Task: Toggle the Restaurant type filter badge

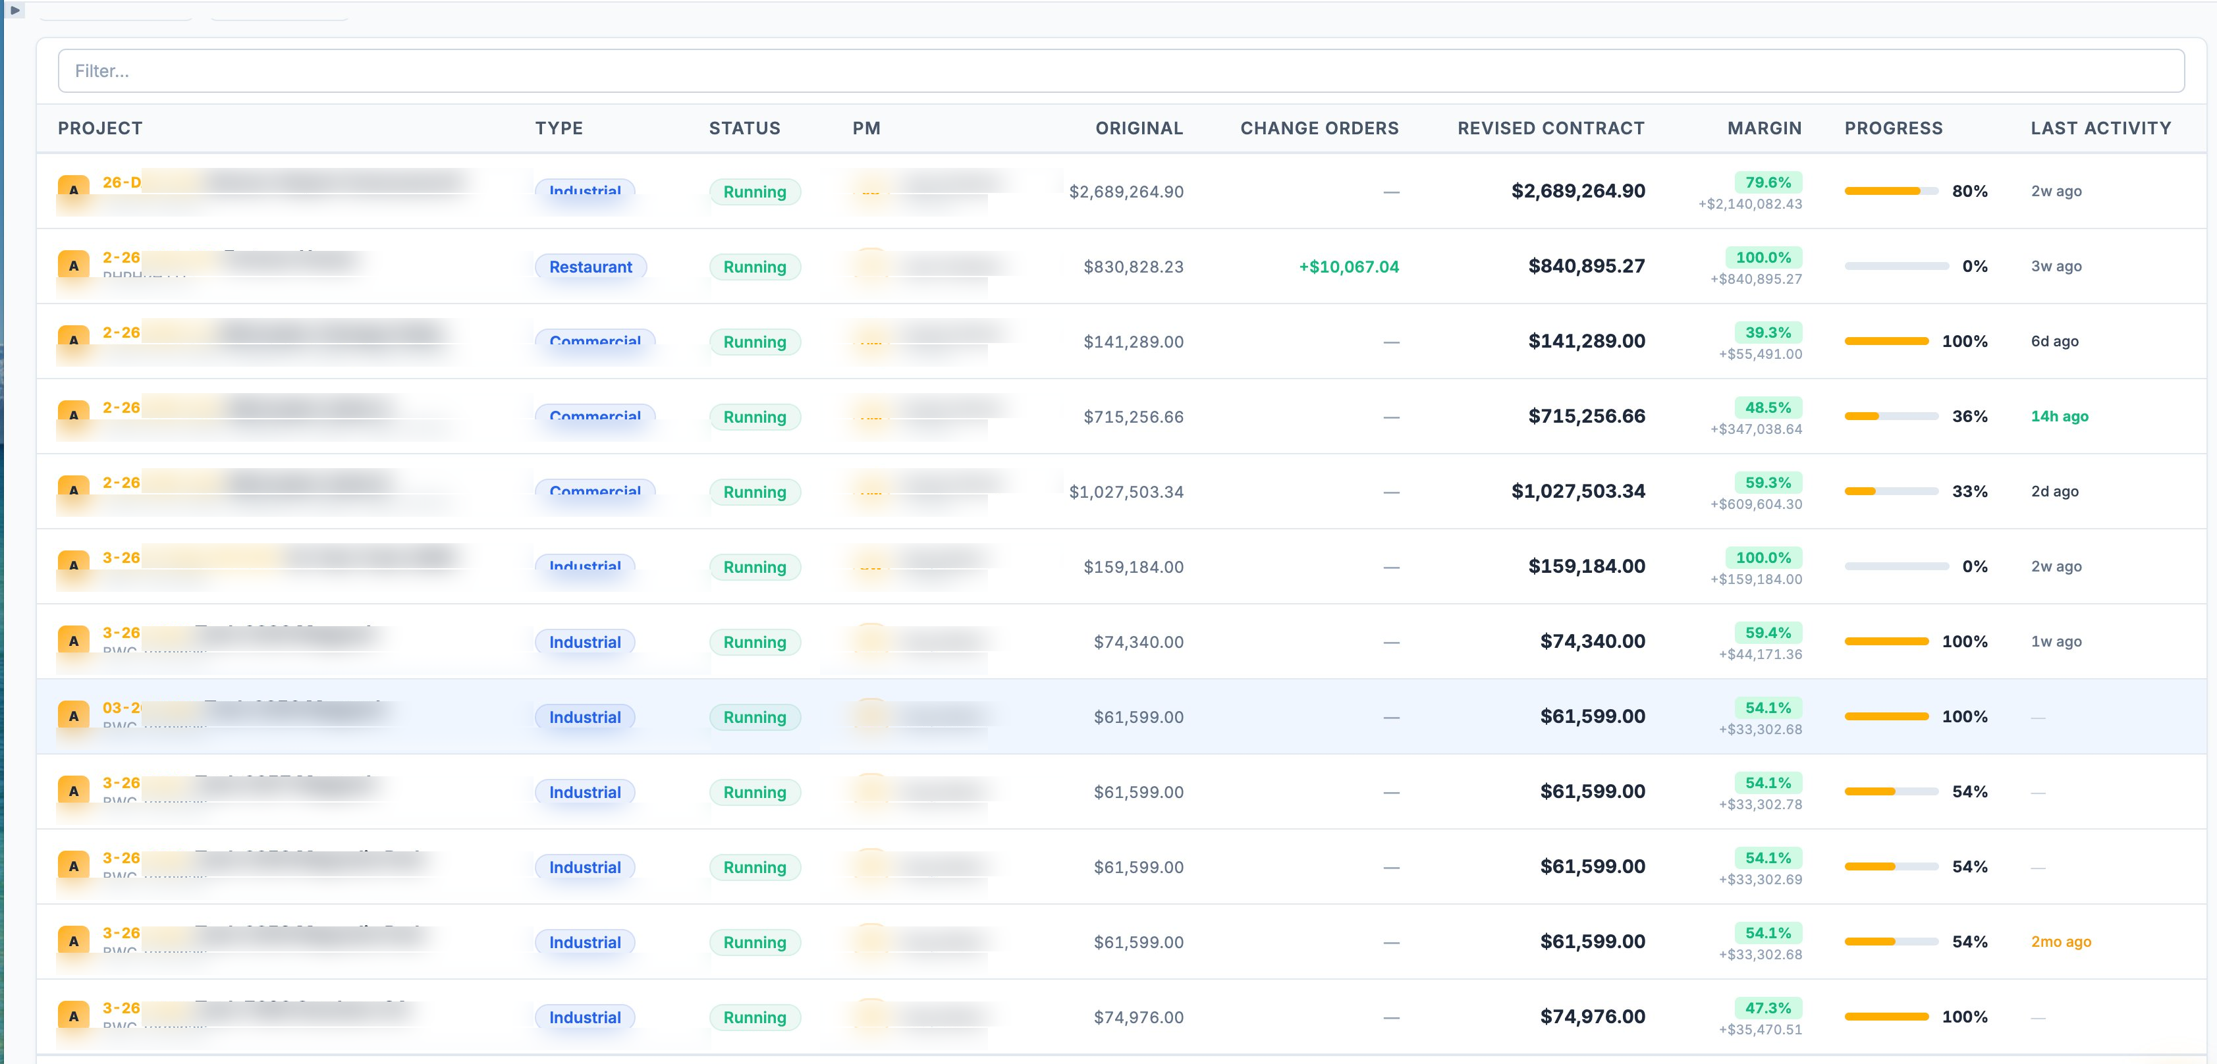Action: point(590,267)
